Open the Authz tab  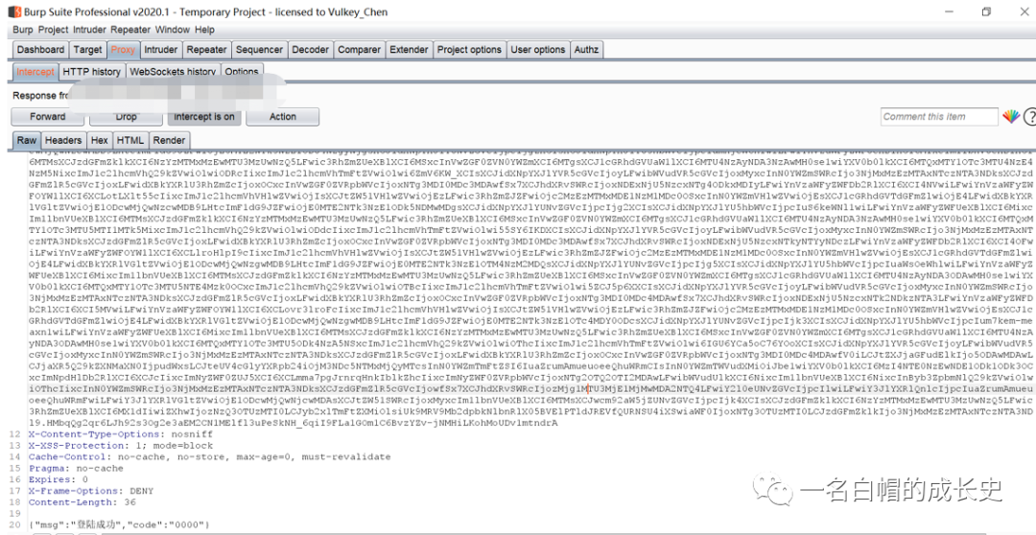click(586, 50)
